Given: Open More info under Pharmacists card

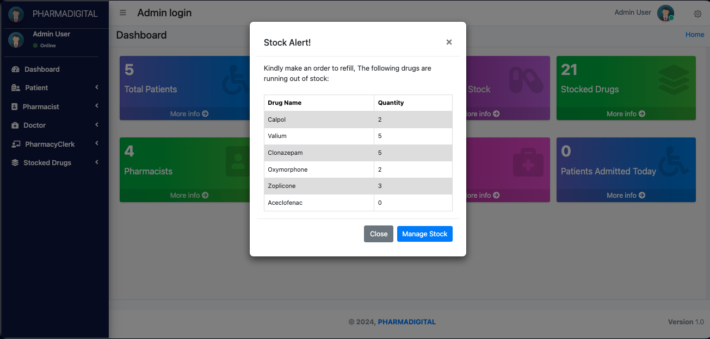Looking at the screenshot, I should (x=189, y=196).
